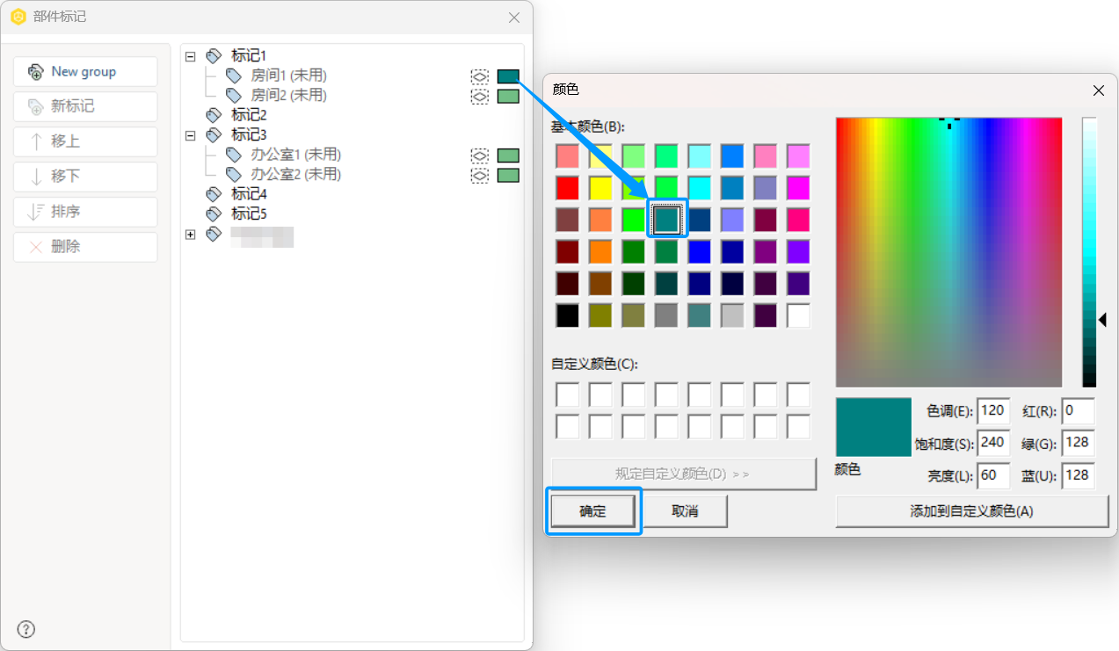1119x651 pixels.
Task: Collapse the 标记3 group
Action: [x=190, y=134]
